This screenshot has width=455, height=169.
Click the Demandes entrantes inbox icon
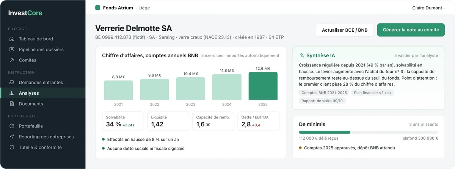click(12, 82)
